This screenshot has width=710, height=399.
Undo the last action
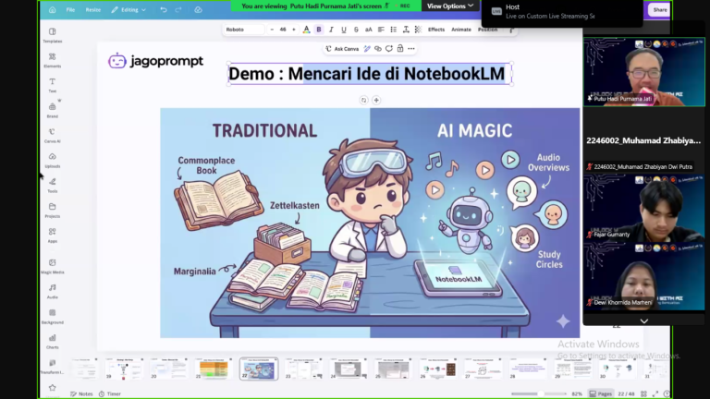(164, 9)
